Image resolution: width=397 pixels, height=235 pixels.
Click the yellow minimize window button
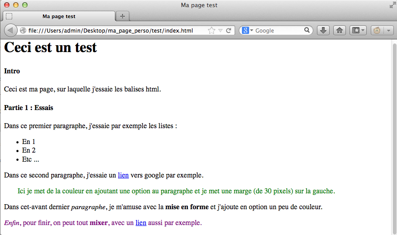(x=16, y=5)
